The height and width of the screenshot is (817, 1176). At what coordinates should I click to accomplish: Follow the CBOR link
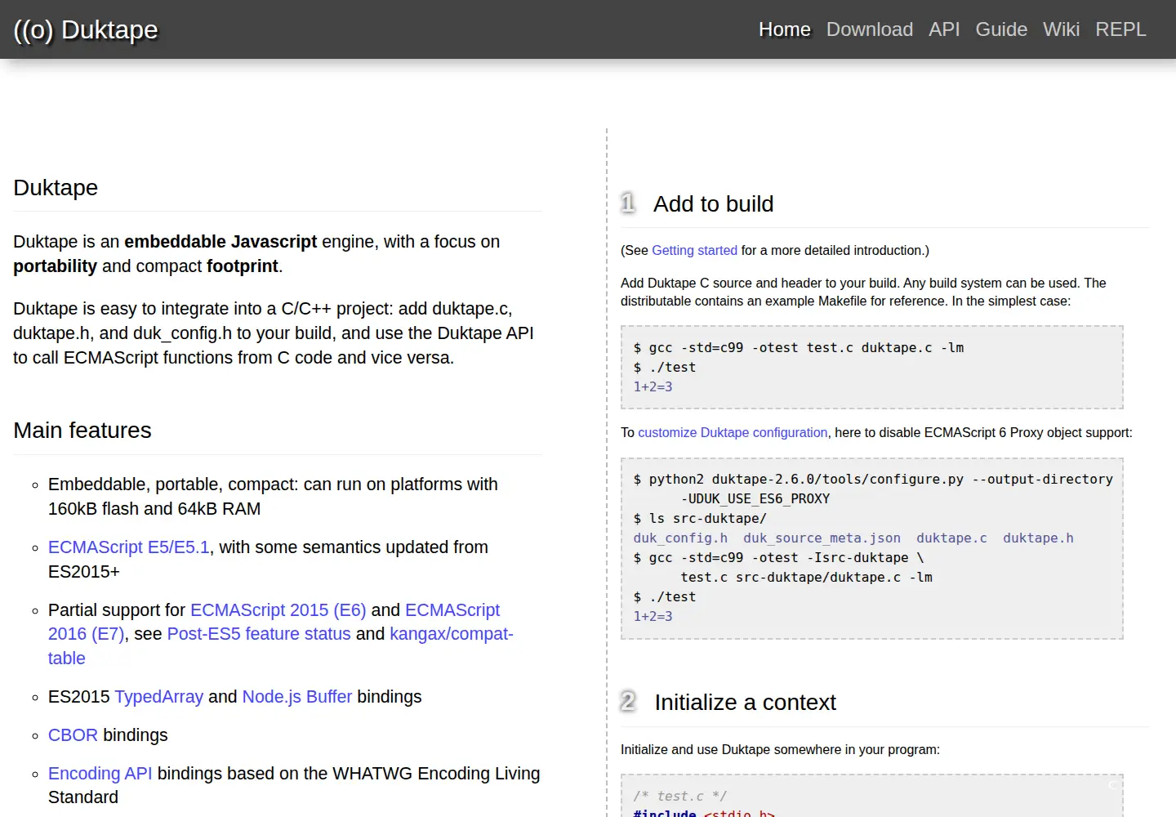[73, 735]
